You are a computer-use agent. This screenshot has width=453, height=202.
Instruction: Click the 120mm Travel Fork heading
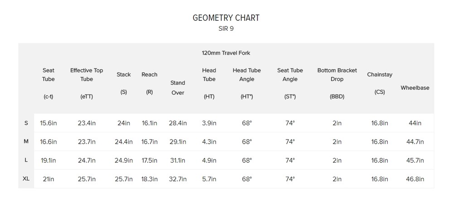(226, 53)
